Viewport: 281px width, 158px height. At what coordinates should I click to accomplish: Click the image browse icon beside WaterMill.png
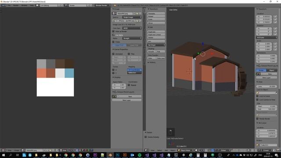tap(114, 14)
